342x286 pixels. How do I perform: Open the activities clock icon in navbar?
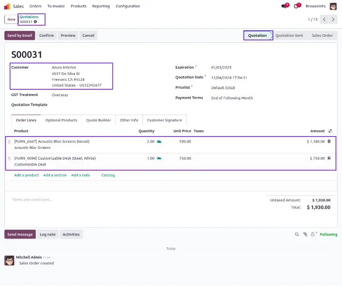pos(296,6)
